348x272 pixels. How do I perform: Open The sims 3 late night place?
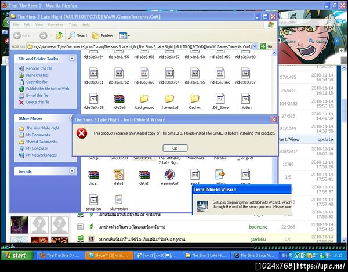coord(42,128)
